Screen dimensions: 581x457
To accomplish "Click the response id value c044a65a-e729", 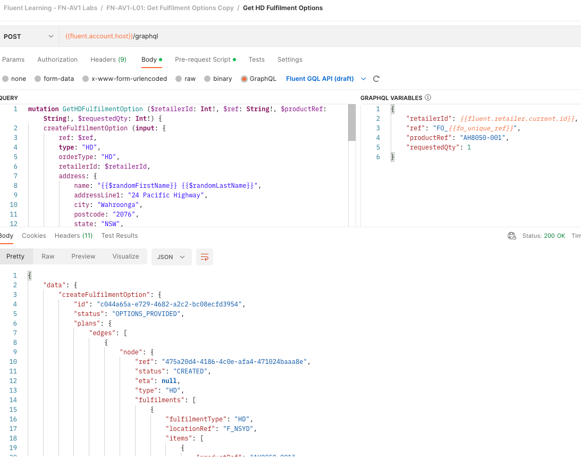I will point(169,304).
